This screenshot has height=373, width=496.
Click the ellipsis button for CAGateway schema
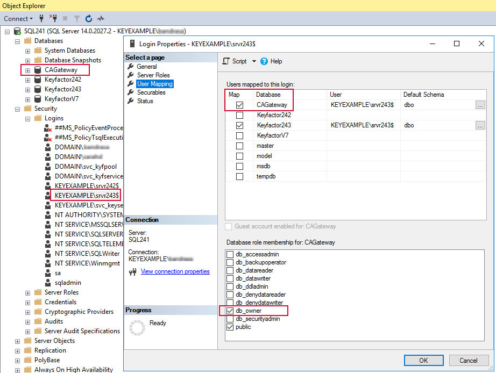coord(480,105)
